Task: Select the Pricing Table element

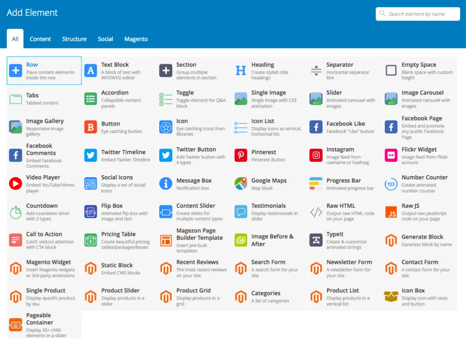Action: click(119, 240)
